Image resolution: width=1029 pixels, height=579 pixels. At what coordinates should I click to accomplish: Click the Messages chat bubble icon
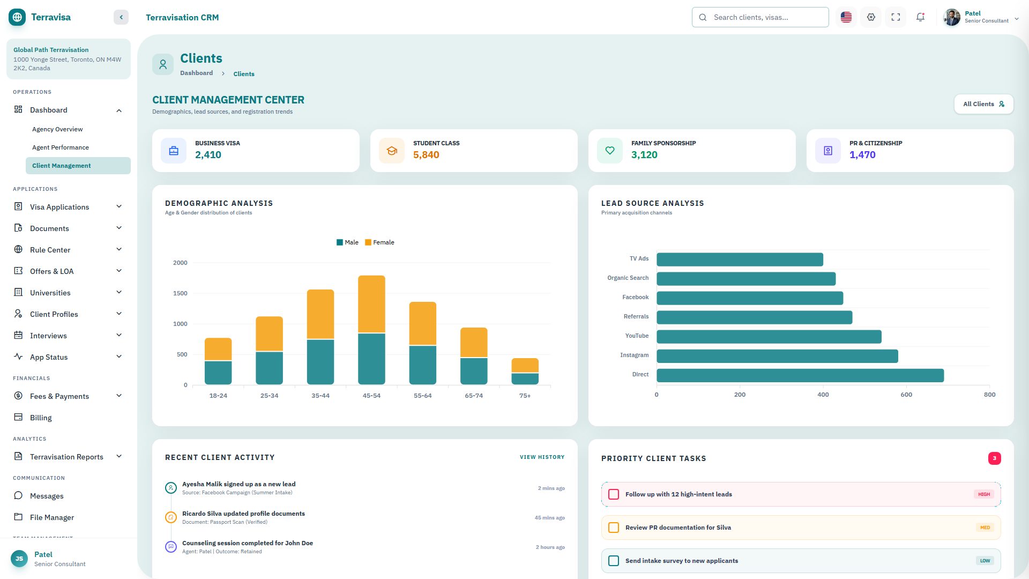(18, 495)
